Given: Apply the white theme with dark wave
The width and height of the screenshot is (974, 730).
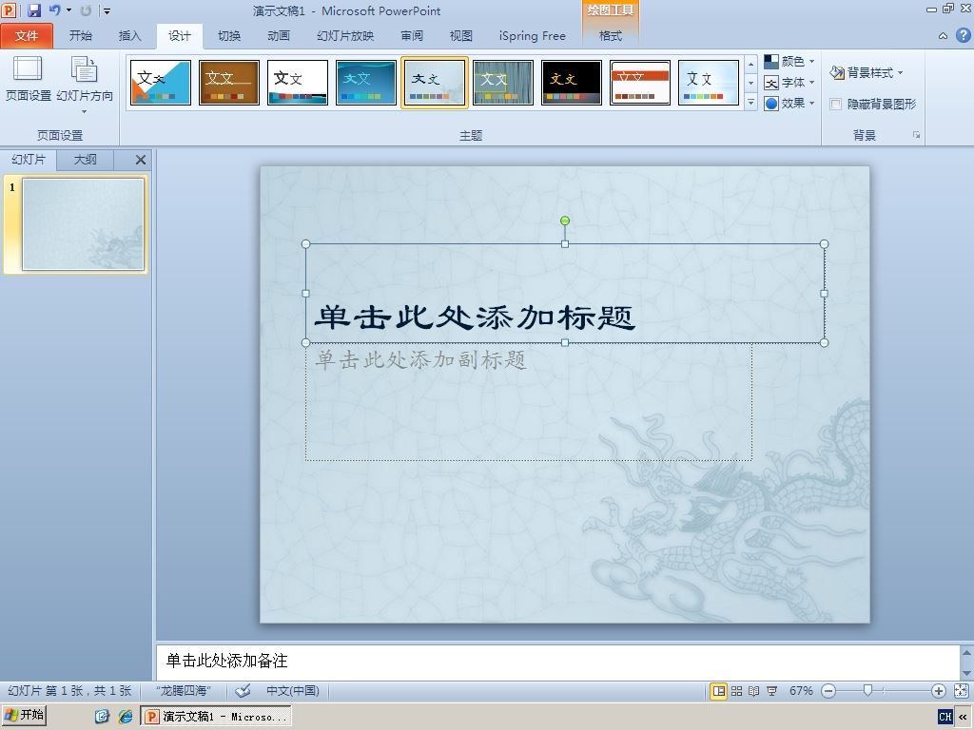Looking at the screenshot, I should [x=298, y=83].
